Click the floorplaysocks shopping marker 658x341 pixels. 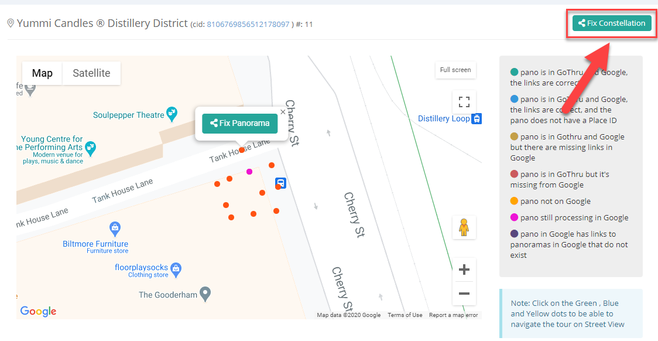point(176,269)
